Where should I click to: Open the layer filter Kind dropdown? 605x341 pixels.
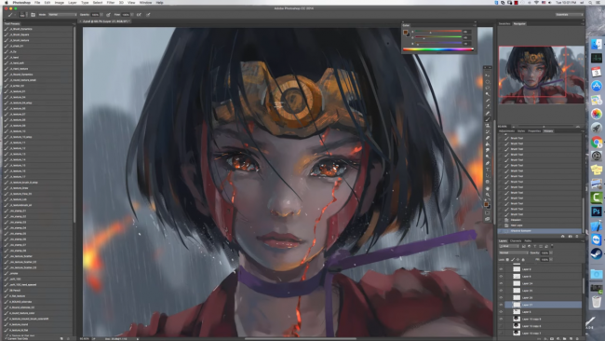tap(509, 246)
